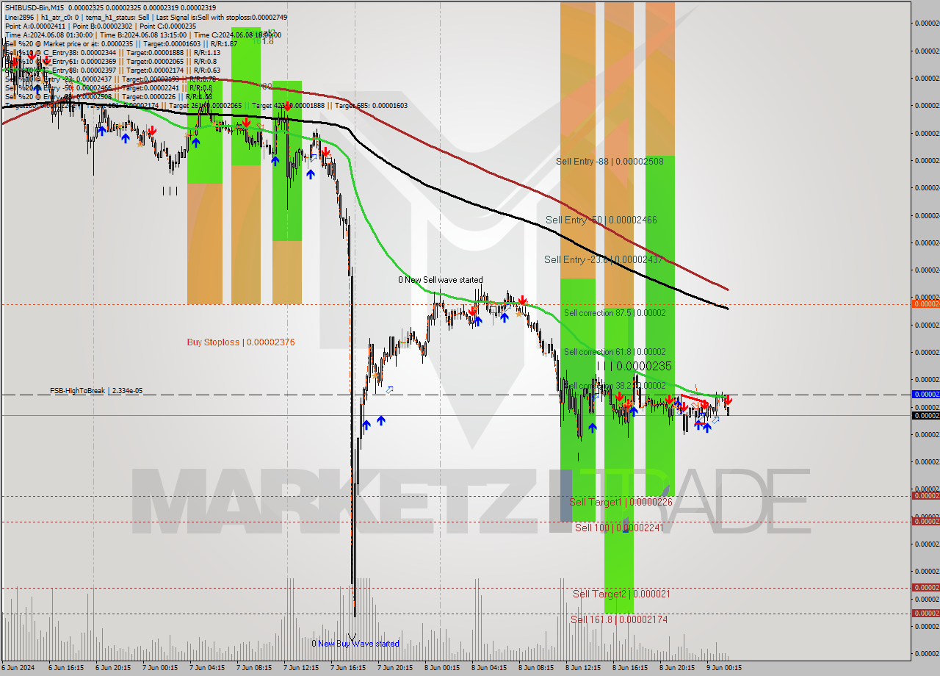Click the 'Sell Entry -23.6 | 0.00002437' label
The width and height of the screenshot is (940, 676).
point(604,259)
